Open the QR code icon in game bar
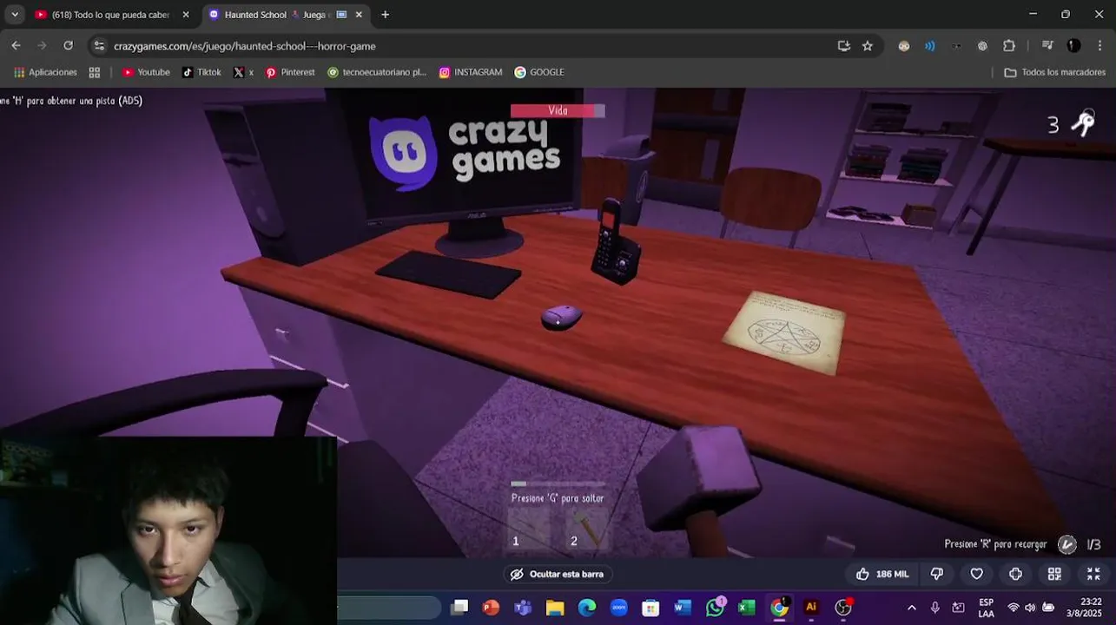Viewport: 1116px width, 625px height. (x=1054, y=574)
